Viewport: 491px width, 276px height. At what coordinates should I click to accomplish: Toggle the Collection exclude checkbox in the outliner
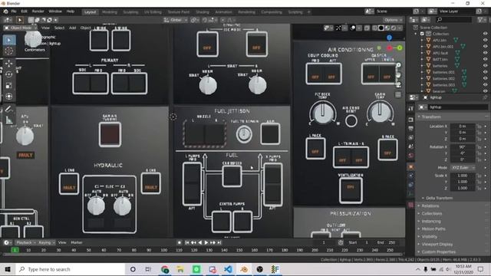pos(422,34)
